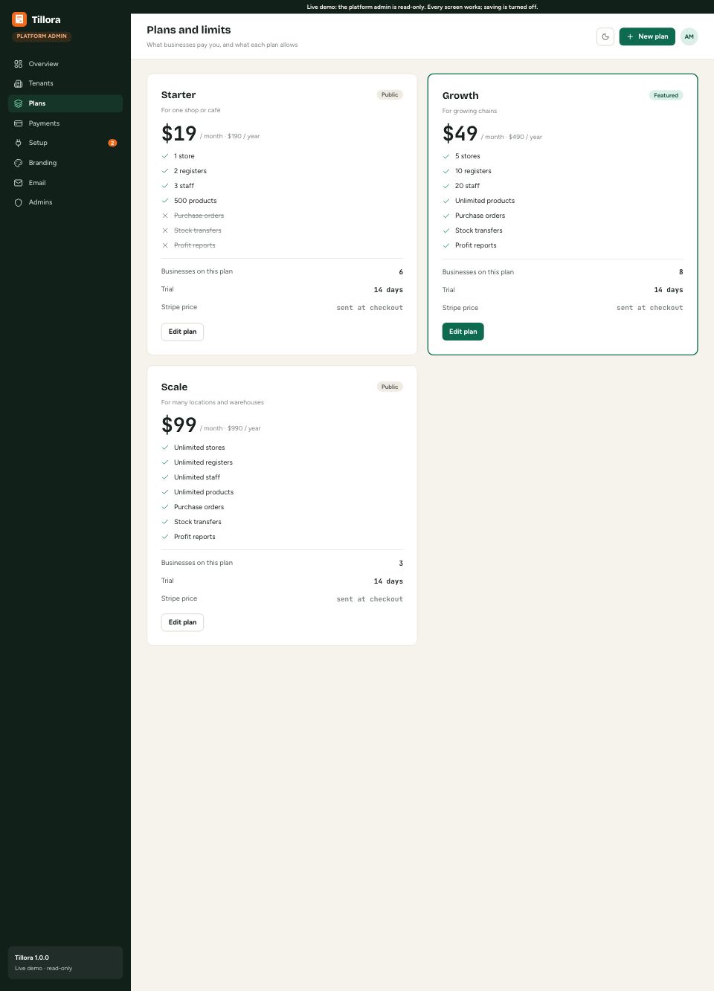
Task: Click the checkmark beside Growth's Unlimited products
Action: pos(446,201)
